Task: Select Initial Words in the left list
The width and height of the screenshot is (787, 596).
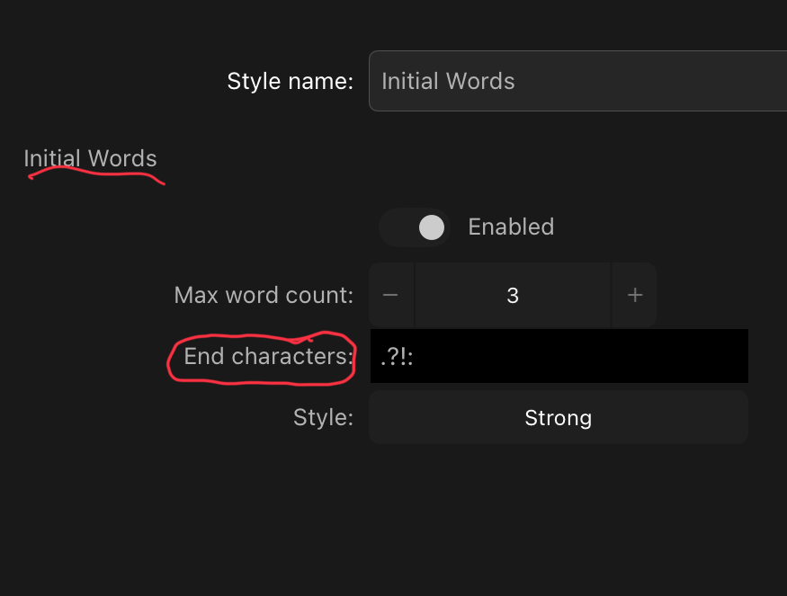Action: click(90, 158)
